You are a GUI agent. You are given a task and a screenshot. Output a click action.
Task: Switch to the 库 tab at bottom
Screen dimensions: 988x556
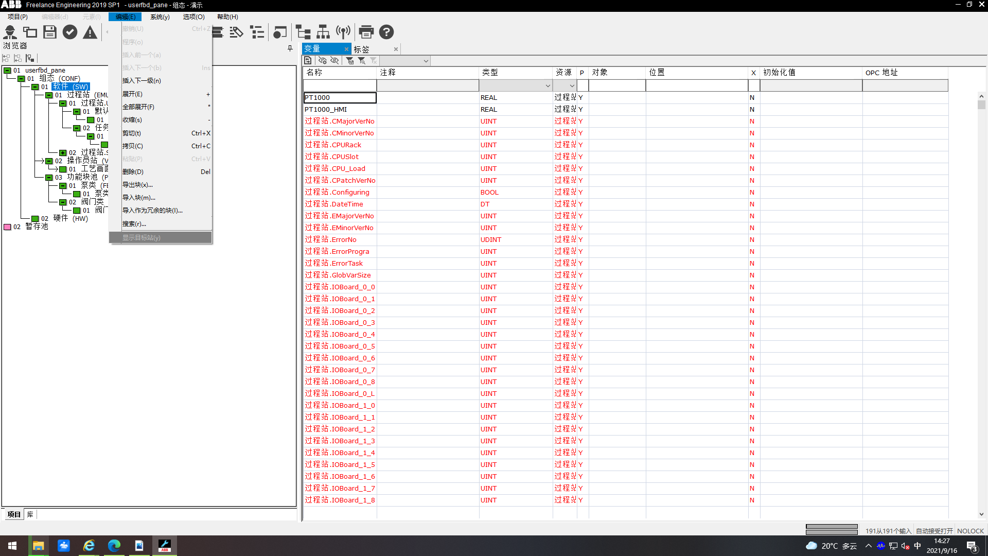point(30,514)
